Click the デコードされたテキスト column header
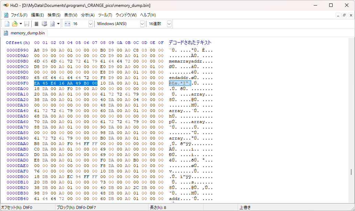This screenshot has width=355, height=211. [x=190, y=43]
